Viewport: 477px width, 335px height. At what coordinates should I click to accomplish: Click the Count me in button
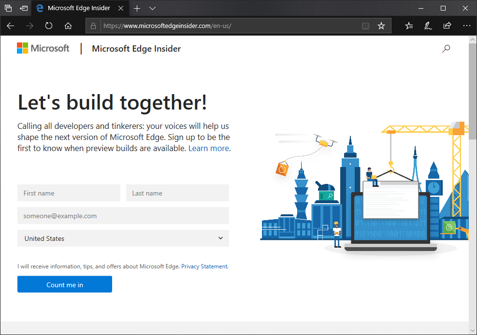[64, 284]
